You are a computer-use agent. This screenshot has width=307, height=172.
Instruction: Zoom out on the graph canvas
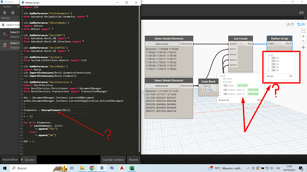pos(303,41)
